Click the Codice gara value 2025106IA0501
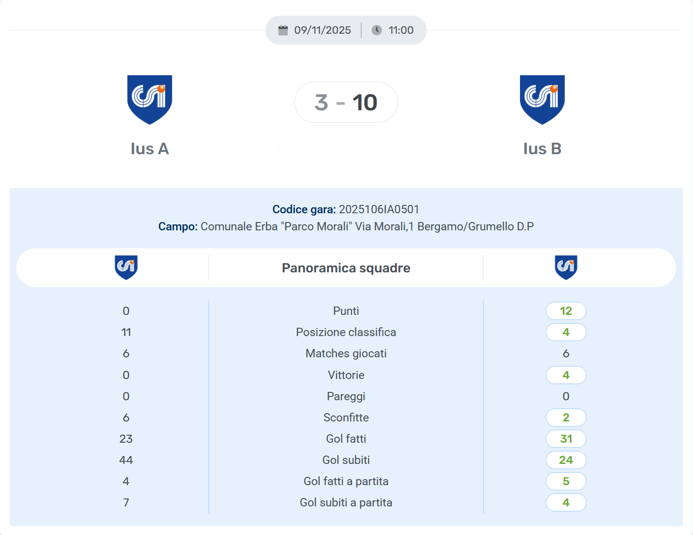 tap(379, 210)
